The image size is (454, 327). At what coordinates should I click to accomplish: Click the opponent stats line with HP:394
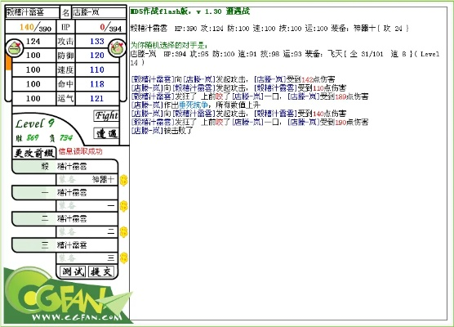pos(285,58)
